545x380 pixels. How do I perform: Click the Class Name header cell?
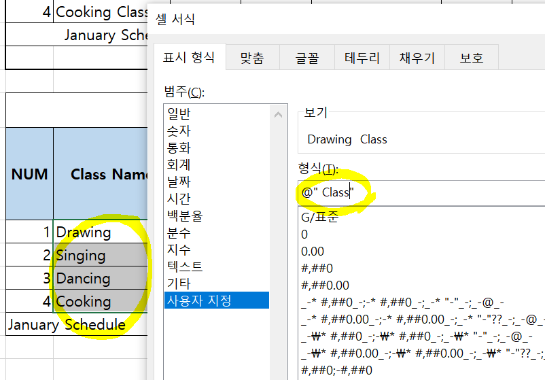point(101,174)
